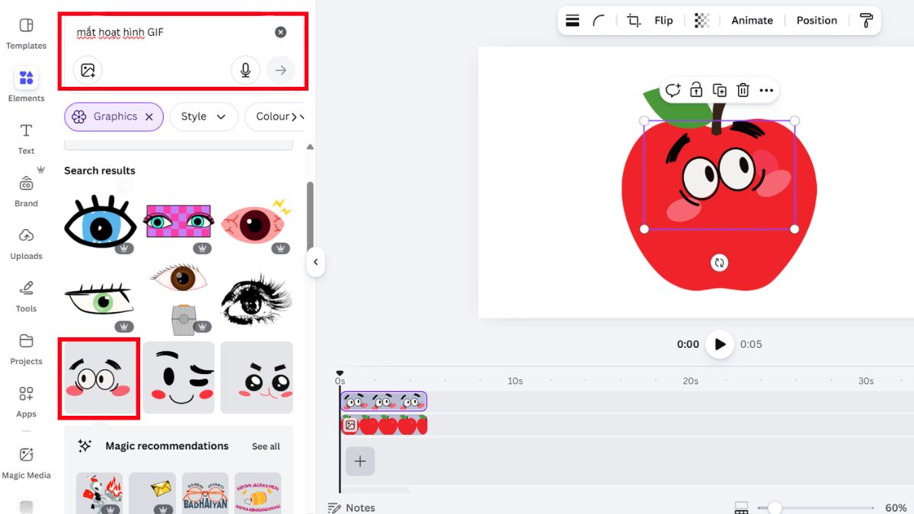Collapse the side panel with arrow handle
Screen dimensions: 914x514
(315, 263)
